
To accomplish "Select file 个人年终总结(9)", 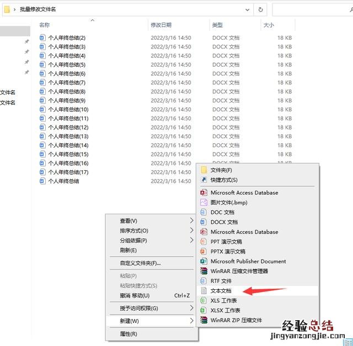I will coord(67,100).
